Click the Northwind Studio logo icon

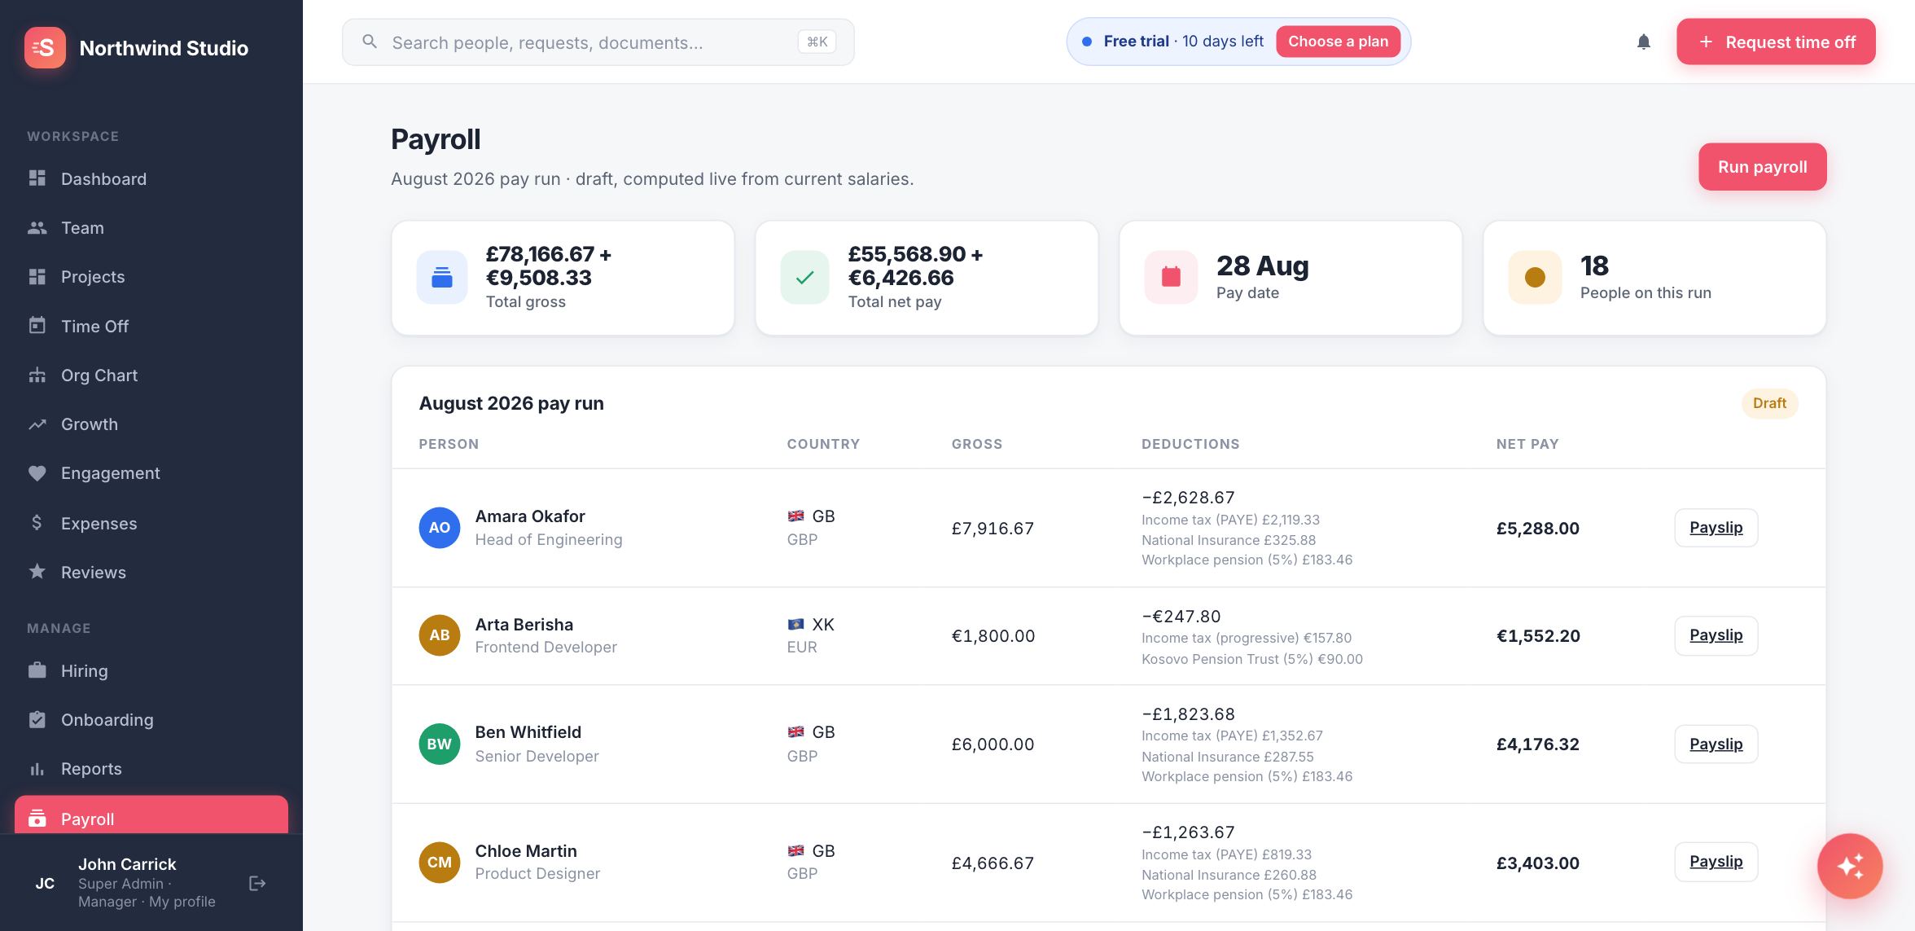coord(45,47)
